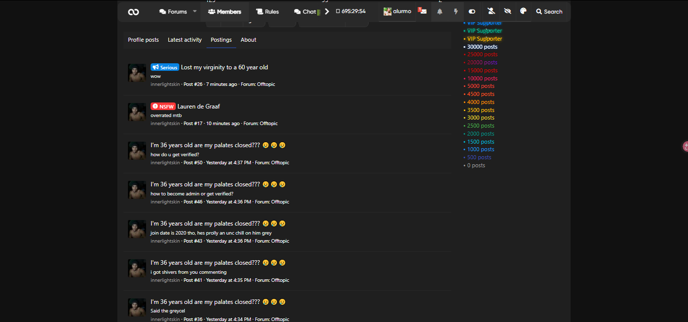Image resolution: width=688 pixels, height=322 pixels.
Task: Open the About tab
Action: (x=248, y=40)
